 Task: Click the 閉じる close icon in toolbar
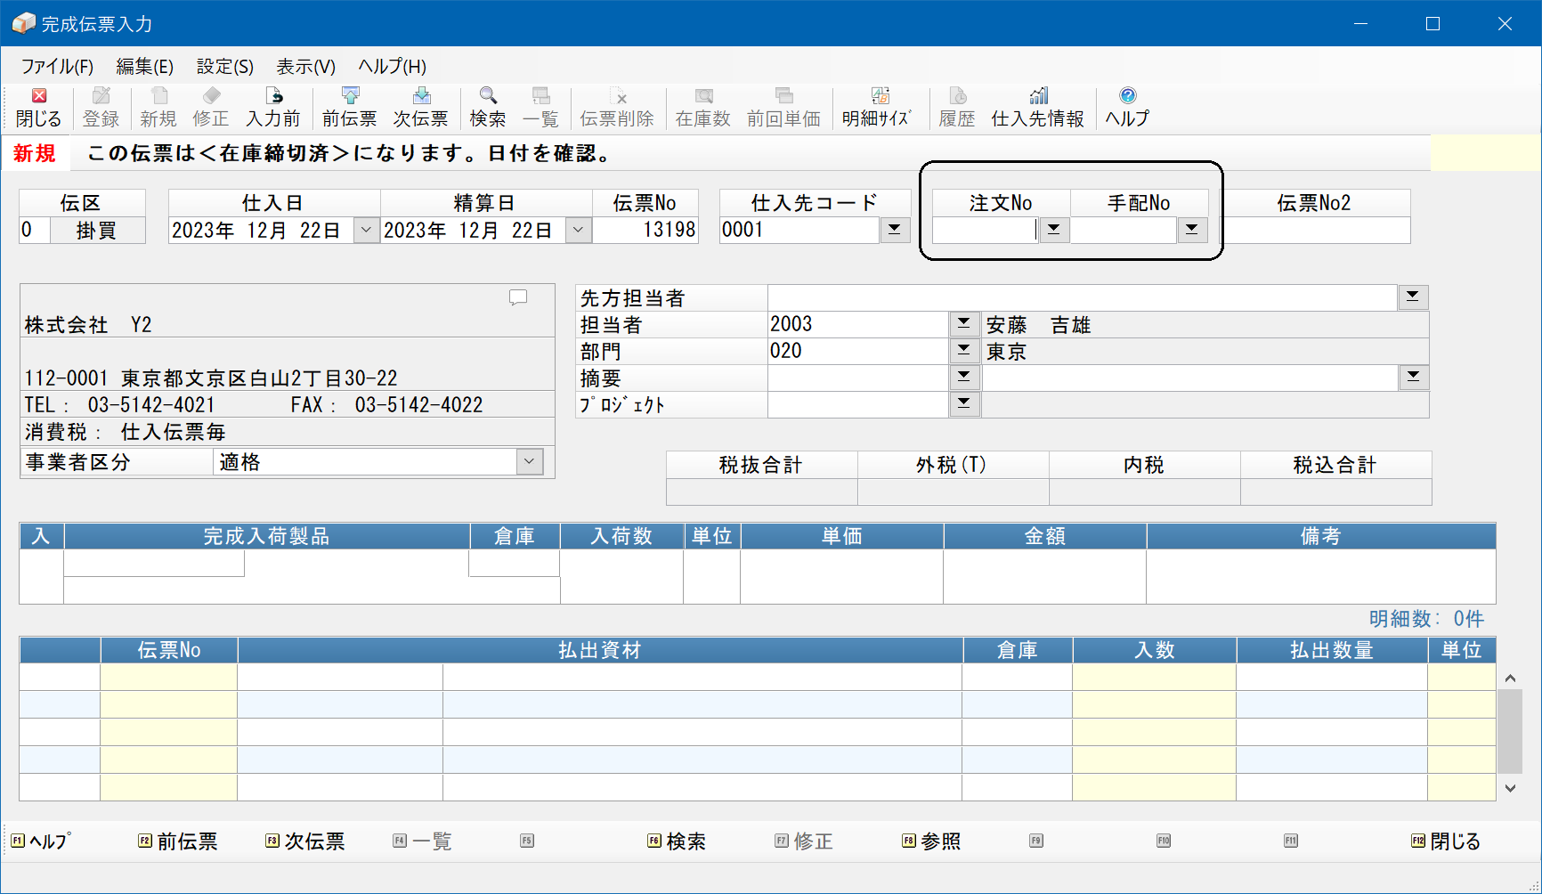[38, 96]
